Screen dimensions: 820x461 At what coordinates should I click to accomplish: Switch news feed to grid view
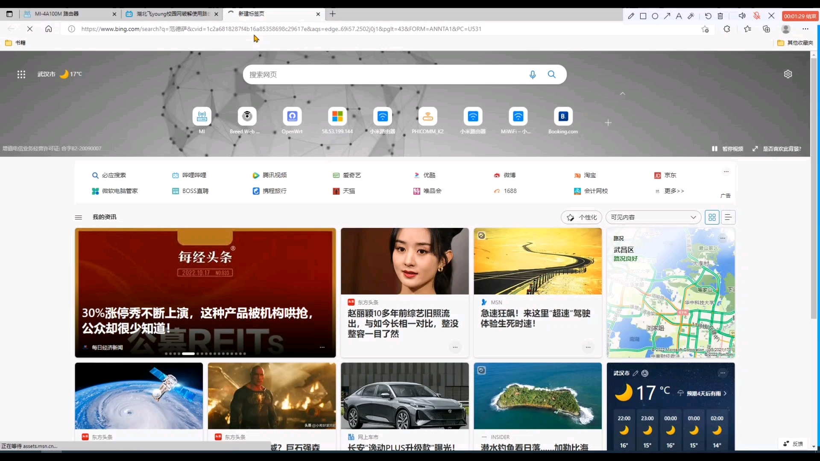[x=712, y=217]
